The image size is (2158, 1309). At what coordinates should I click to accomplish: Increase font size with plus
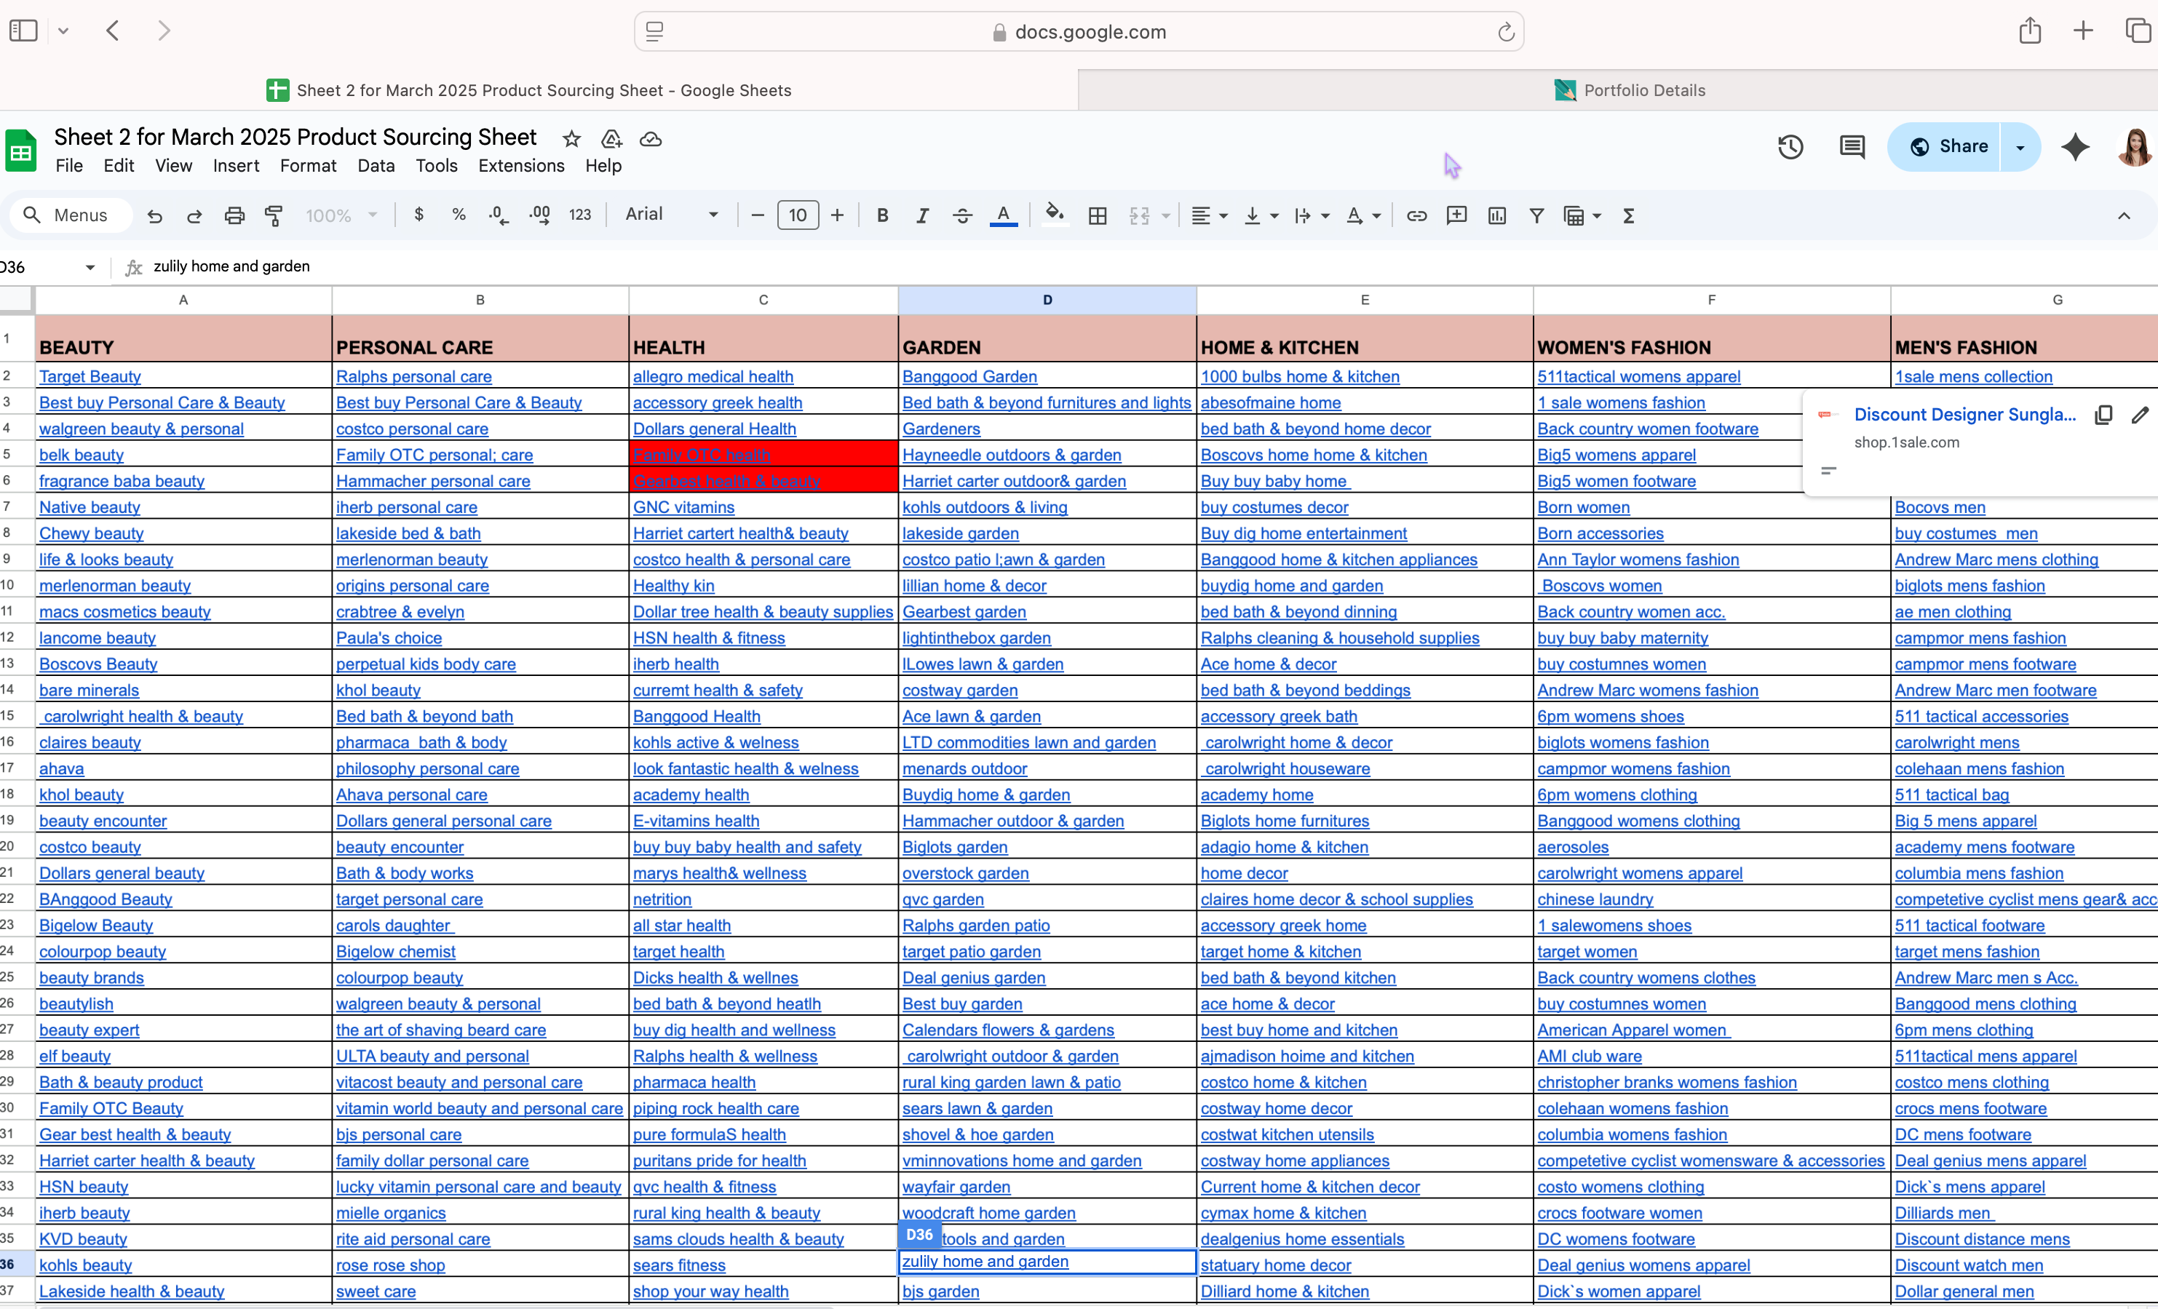click(837, 215)
